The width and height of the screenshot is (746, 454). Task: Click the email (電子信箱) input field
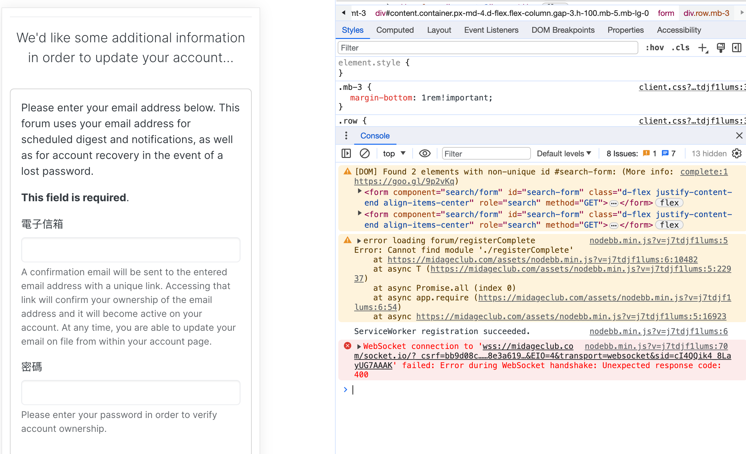point(131,250)
